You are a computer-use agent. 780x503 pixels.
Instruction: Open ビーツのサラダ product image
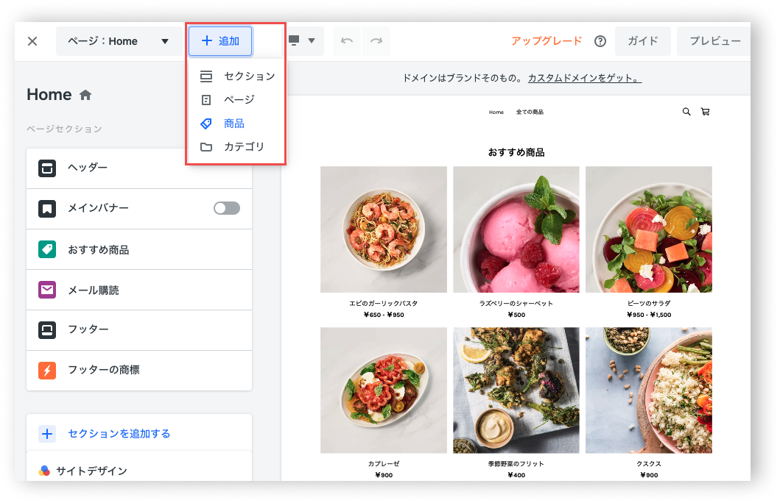(x=649, y=229)
